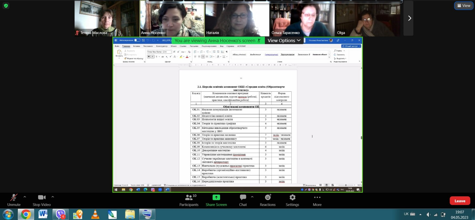Screen dimensions: 475x220
Task: Click the volume speaker icon in system tray
Action: pos(428,214)
